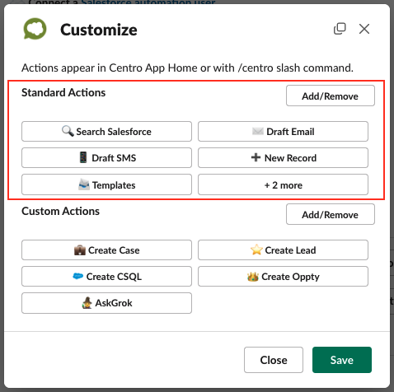Click the text 'Actions appear in Centro App Home'
The width and height of the screenshot is (394, 392).
pos(110,68)
